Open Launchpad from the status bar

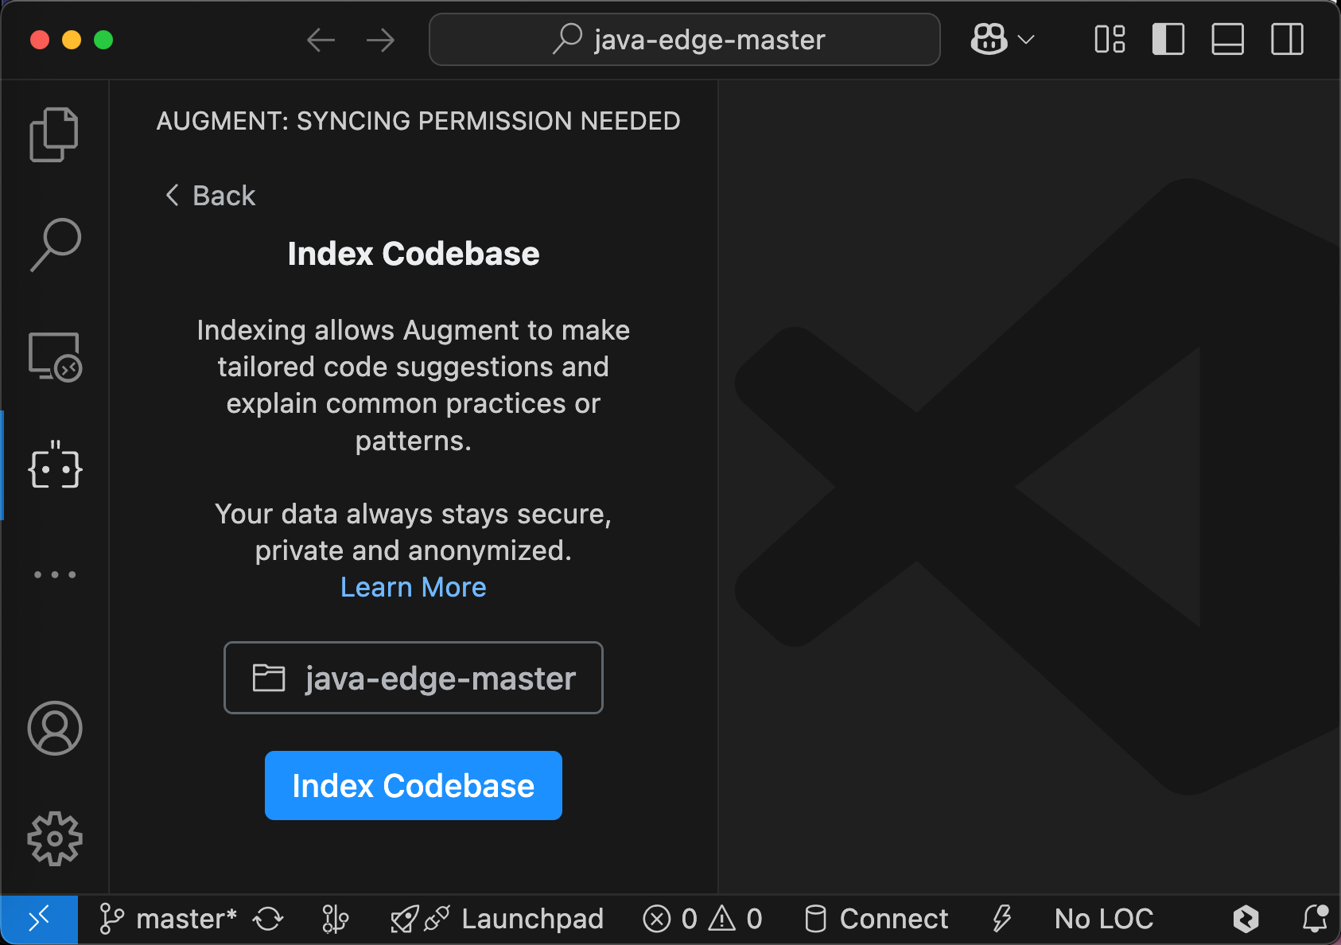pos(496,919)
